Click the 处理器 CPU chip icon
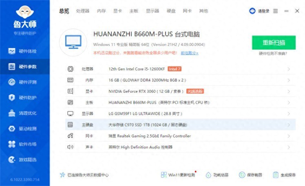The width and height of the screenshot is (305, 186). (71, 69)
